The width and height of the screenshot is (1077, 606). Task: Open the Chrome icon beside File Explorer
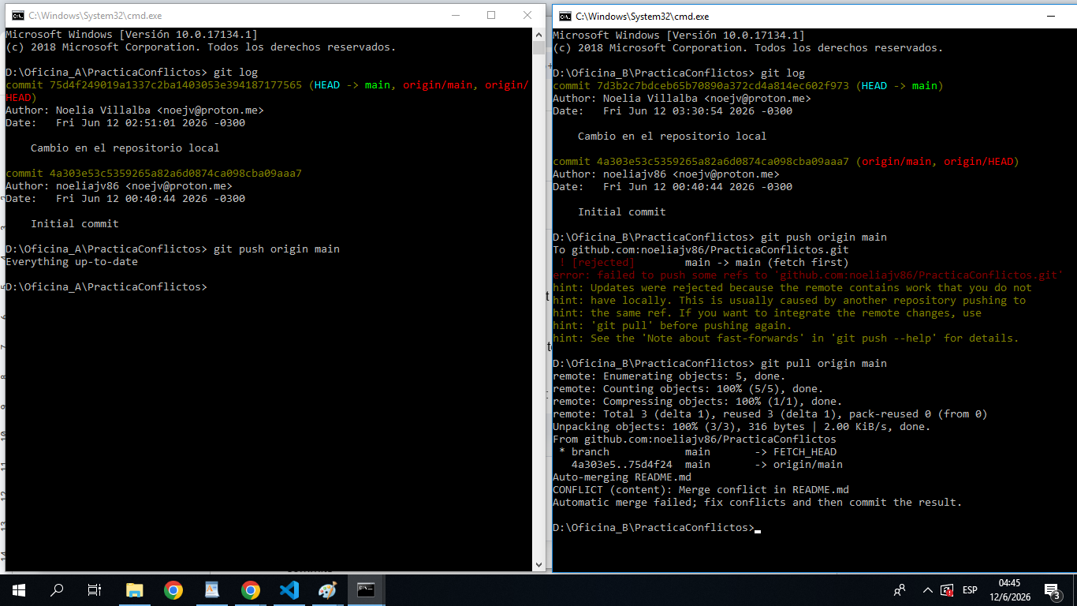173,589
